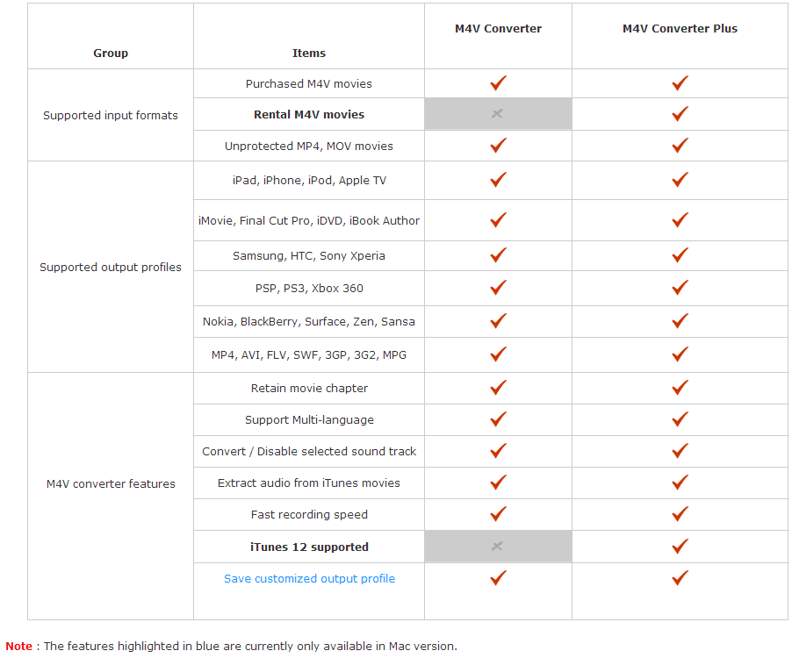
Task: Click the Extract audio from iTunes movies text
Action: [308, 483]
